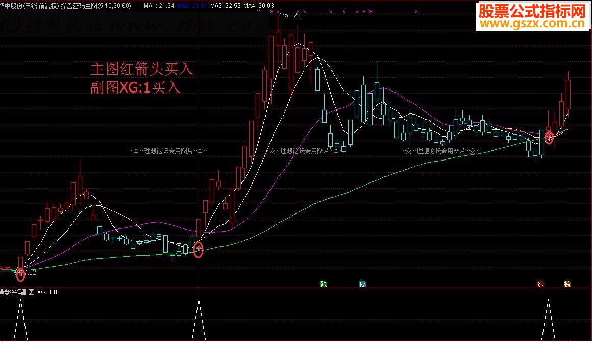592x343 pixels.
Task: Select the XG: 1.00 value label
Action: click(x=48, y=292)
